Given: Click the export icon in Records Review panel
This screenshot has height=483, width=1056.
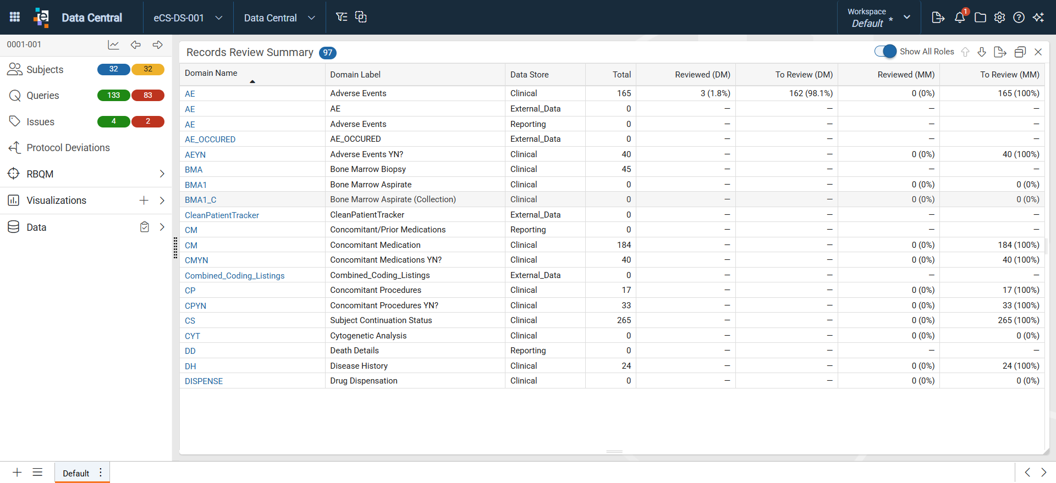Looking at the screenshot, I should 1000,52.
